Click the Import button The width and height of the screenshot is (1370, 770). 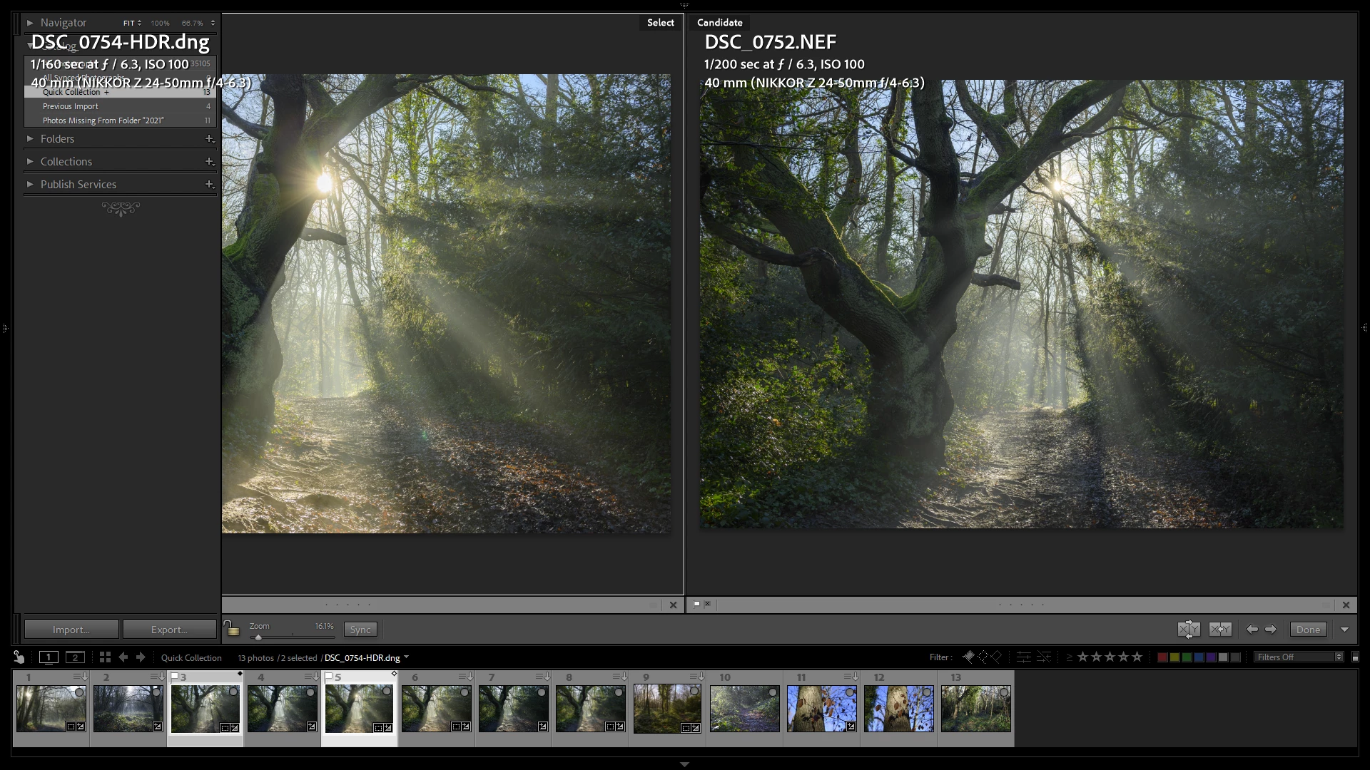tap(71, 630)
